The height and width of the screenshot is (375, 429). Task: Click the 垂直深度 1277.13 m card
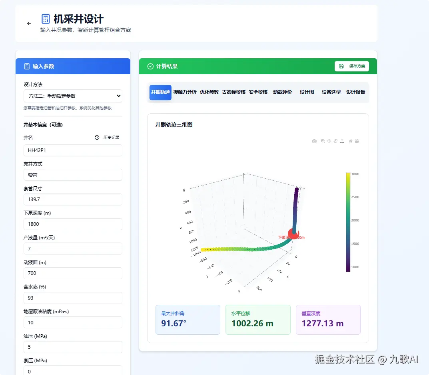click(x=328, y=320)
